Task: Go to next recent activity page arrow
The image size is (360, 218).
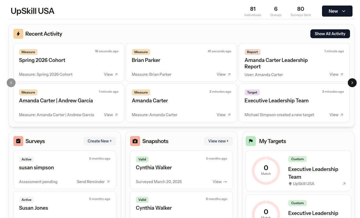Action: pos(352,83)
